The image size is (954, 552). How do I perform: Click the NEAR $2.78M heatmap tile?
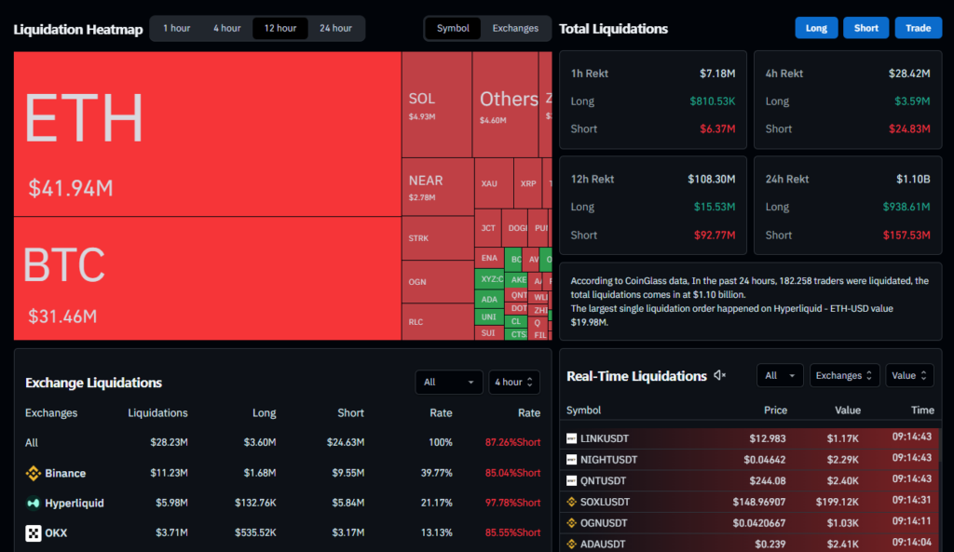pos(438,187)
